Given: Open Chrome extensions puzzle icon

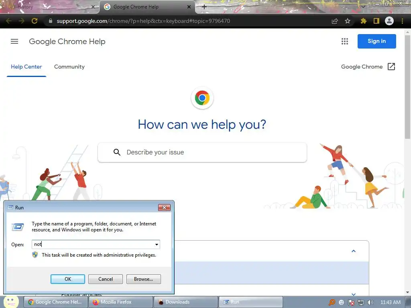Looking at the screenshot, I should click(x=363, y=21).
